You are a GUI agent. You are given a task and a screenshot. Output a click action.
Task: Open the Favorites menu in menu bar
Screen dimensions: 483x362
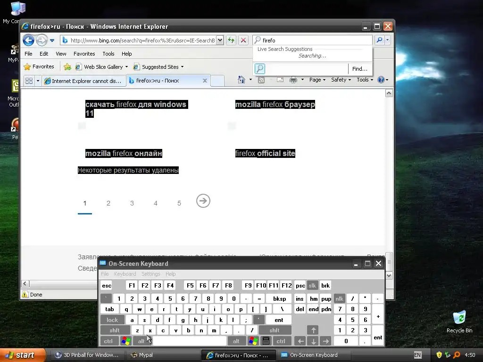pyautogui.click(x=84, y=54)
